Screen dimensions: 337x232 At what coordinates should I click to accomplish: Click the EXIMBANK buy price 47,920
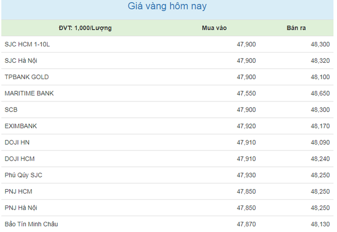pos(246,126)
